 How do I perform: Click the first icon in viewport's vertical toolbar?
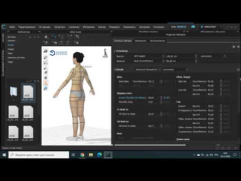[46, 51]
